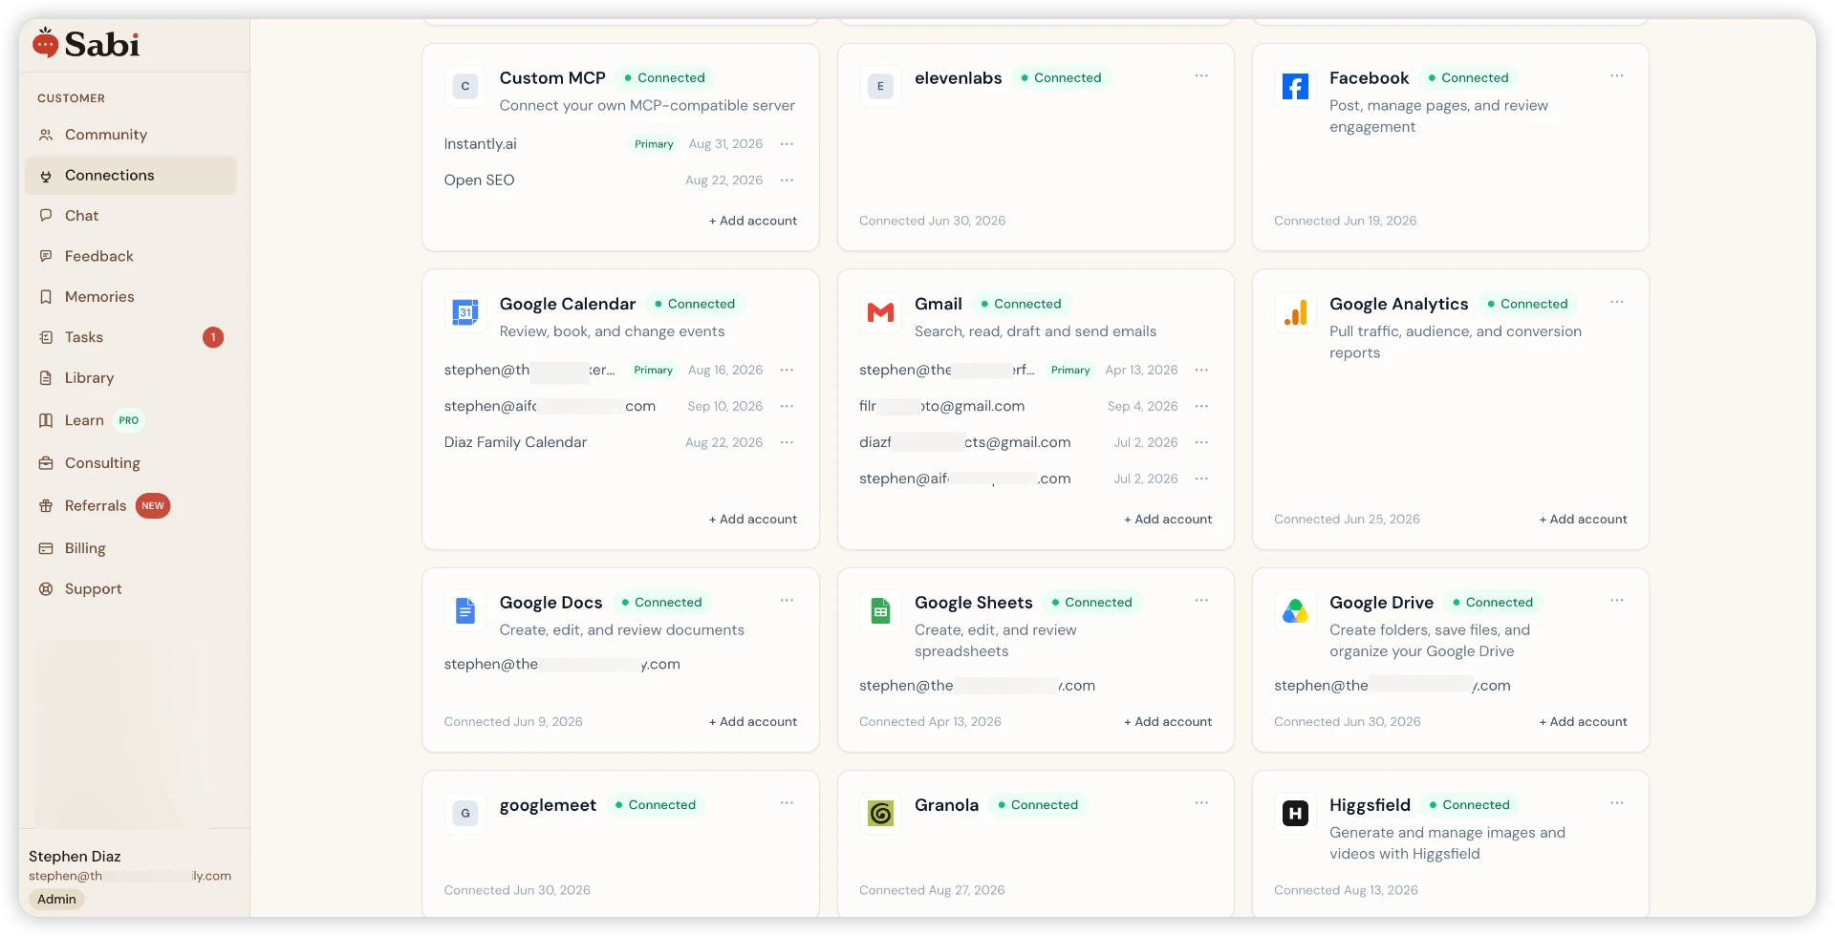Image resolution: width=1835 pixels, height=936 pixels.
Task: Add account to Google Drive
Action: point(1583,722)
